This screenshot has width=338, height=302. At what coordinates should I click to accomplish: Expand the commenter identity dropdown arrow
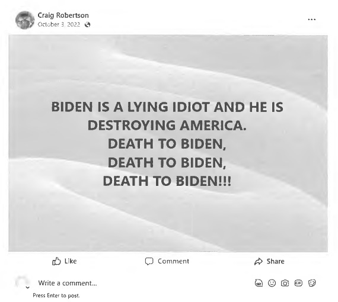coord(28,287)
